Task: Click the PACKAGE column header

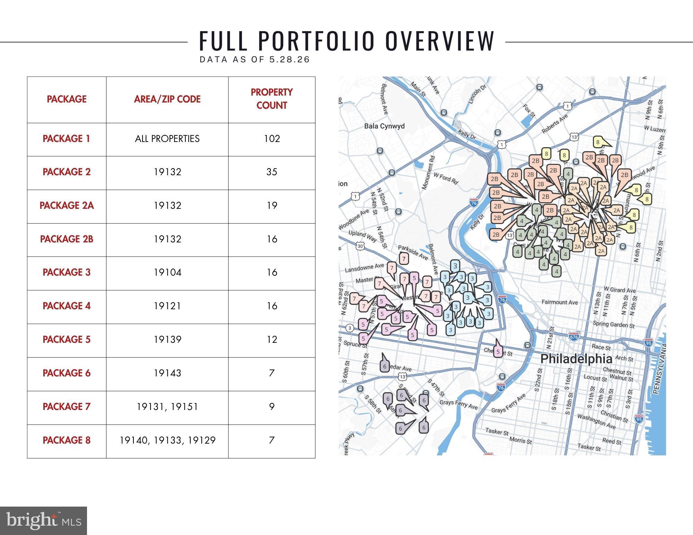Action: point(67,99)
